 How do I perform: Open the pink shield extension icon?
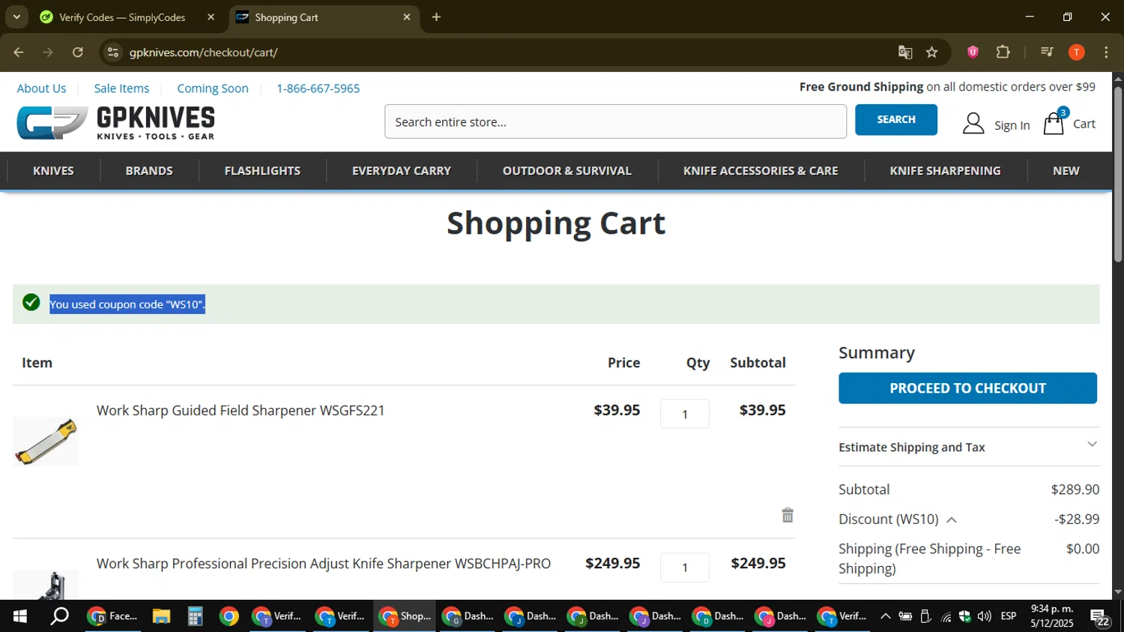click(x=973, y=52)
